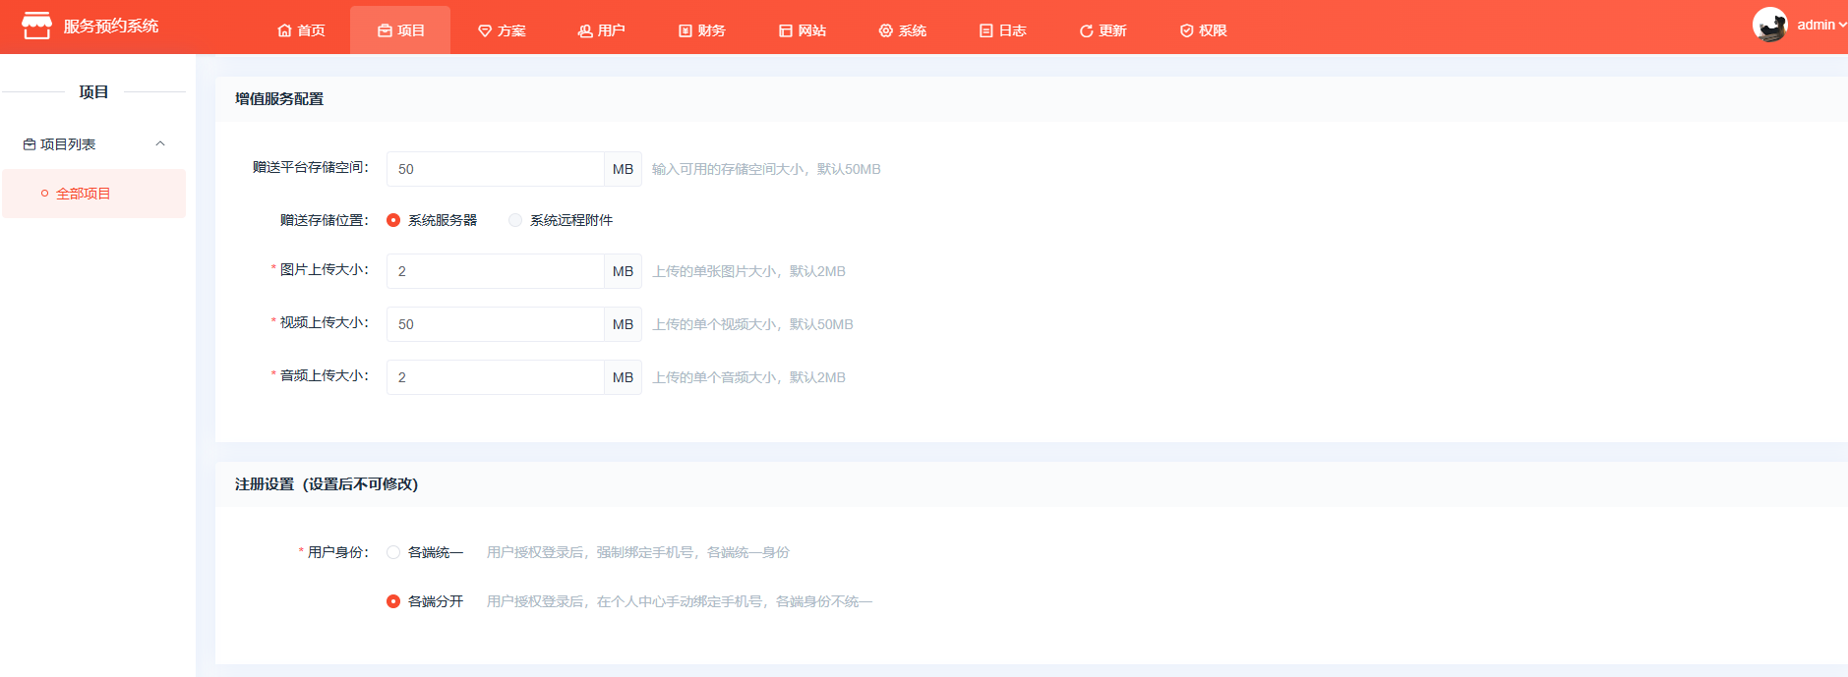This screenshot has width=1848, height=677.
Task: Click the admin avatar picture
Action: pos(1769,26)
